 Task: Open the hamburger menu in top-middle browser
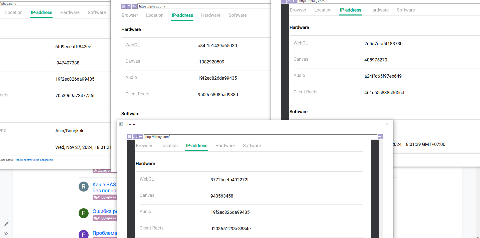(123, 6)
